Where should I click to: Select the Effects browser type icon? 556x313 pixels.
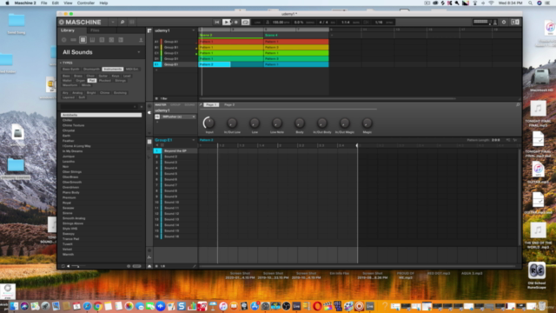pos(103,40)
